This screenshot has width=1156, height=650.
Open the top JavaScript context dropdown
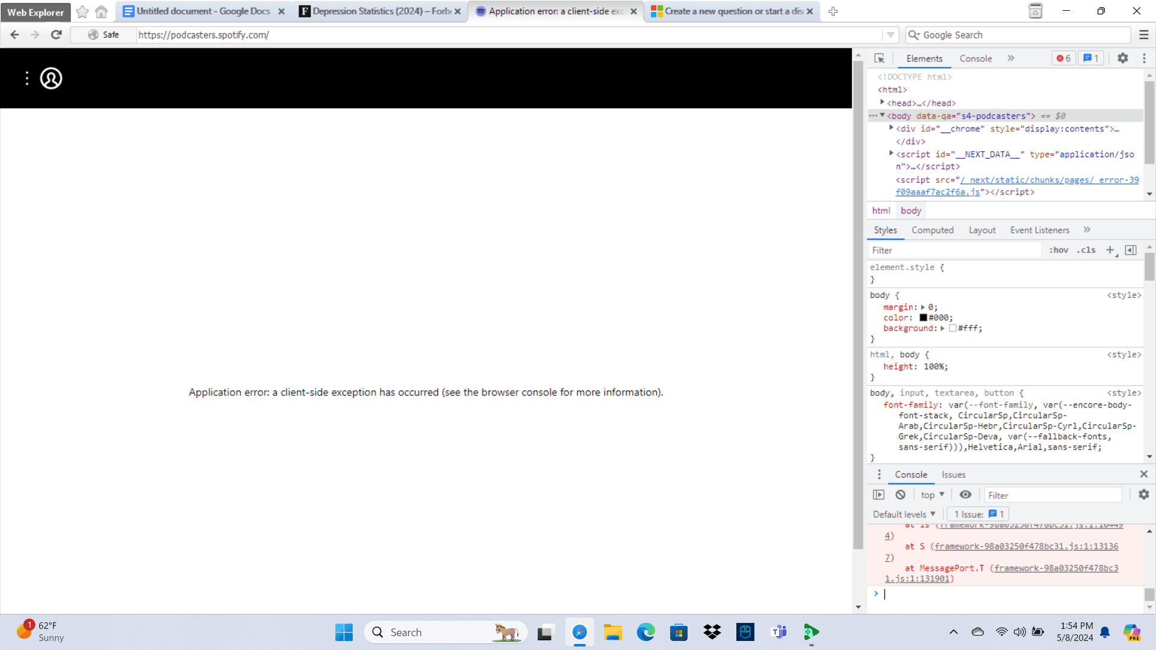coord(932,495)
